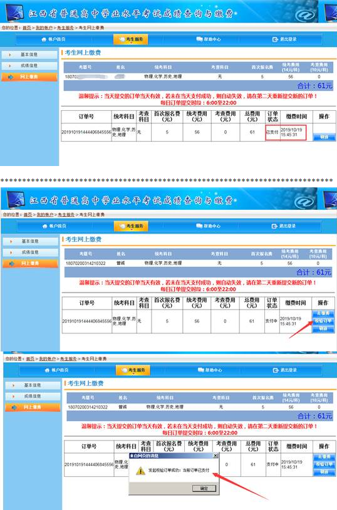Click 考生网上缴费 heading in bottom screenshot

86,383
